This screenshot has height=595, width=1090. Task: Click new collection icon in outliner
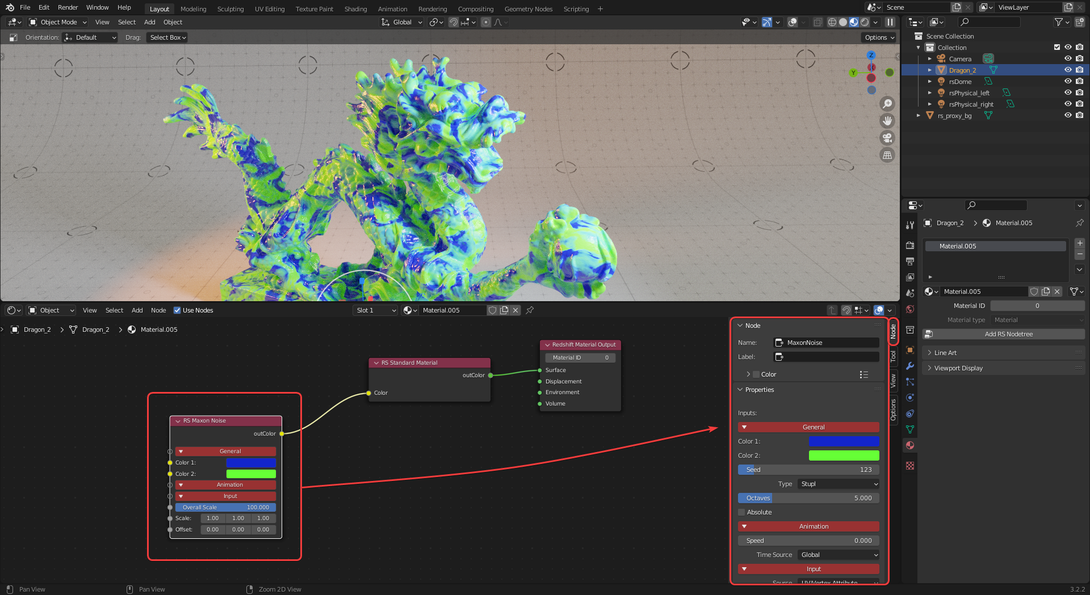1080,22
